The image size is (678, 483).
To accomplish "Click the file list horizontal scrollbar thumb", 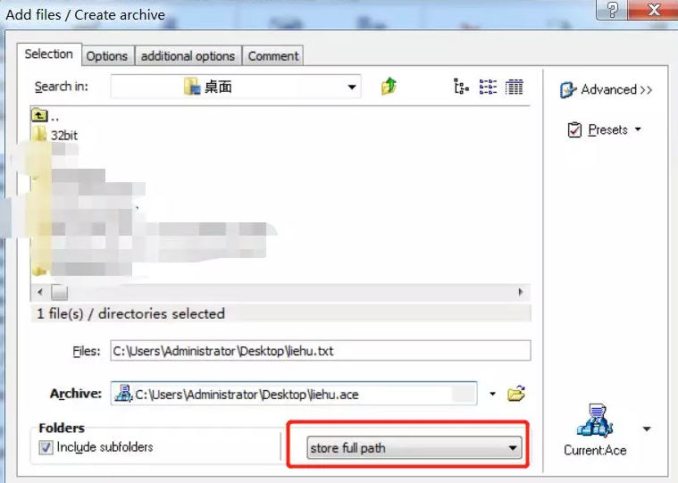I will pyautogui.click(x=58, y=292).
